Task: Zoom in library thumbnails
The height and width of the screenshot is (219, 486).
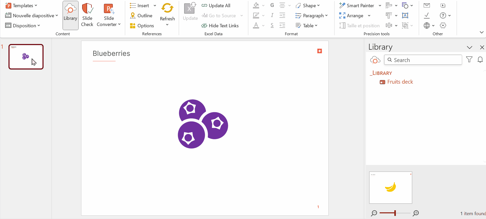Action: point(416,213)
